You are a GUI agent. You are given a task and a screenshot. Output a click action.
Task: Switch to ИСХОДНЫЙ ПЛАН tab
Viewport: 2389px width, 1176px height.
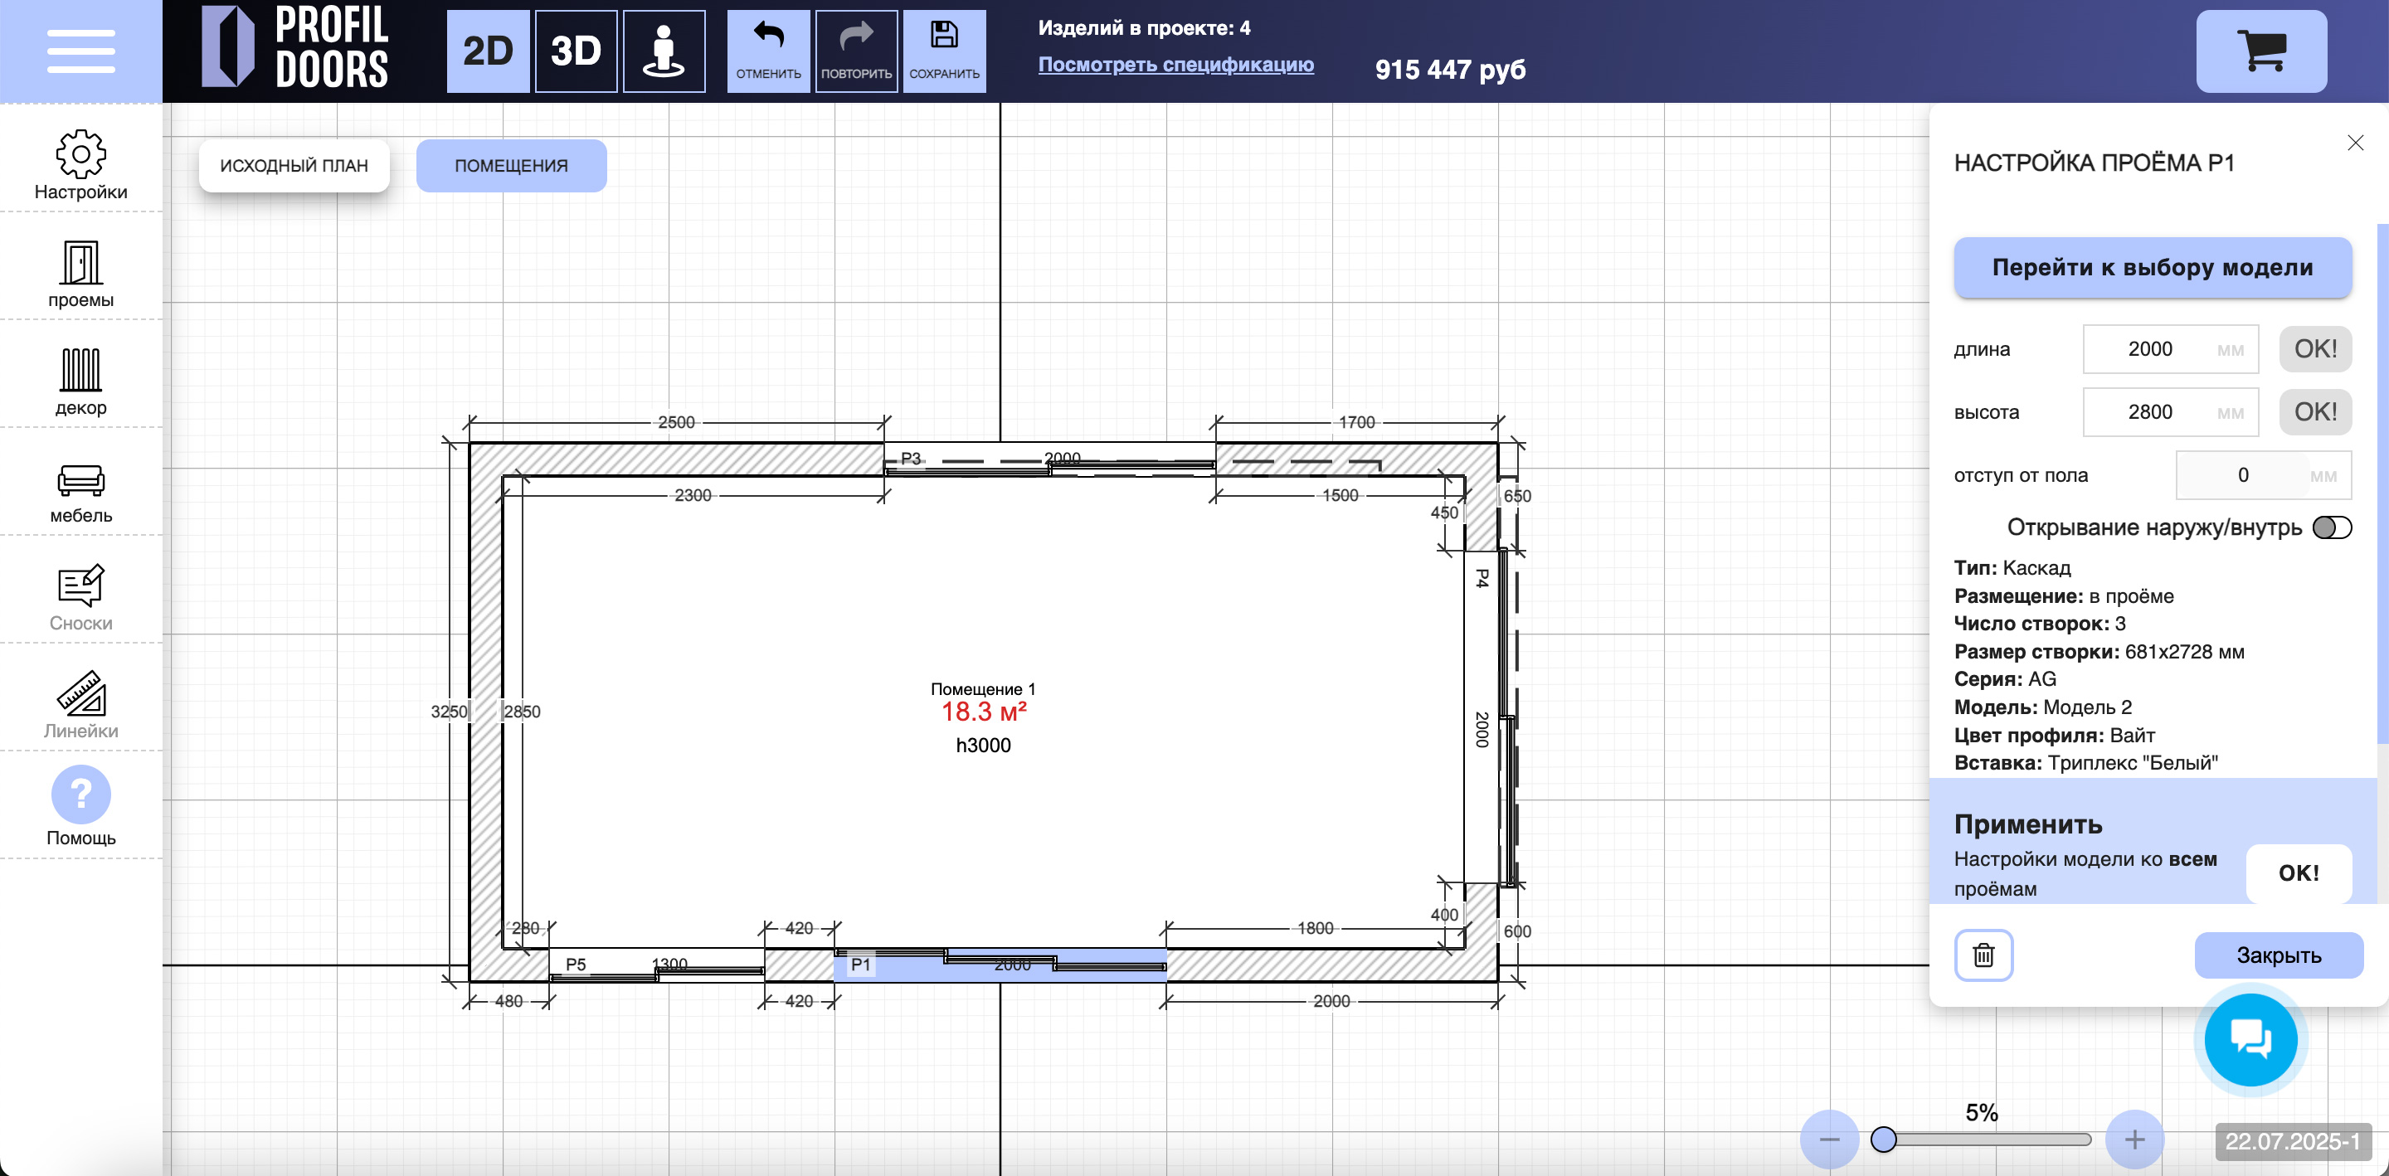(294, 166)
